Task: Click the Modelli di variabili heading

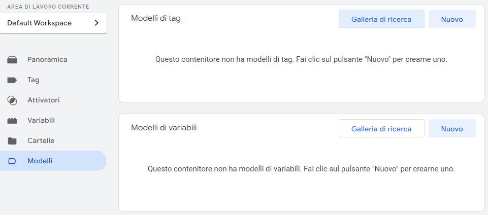Action: pos(164,127)
